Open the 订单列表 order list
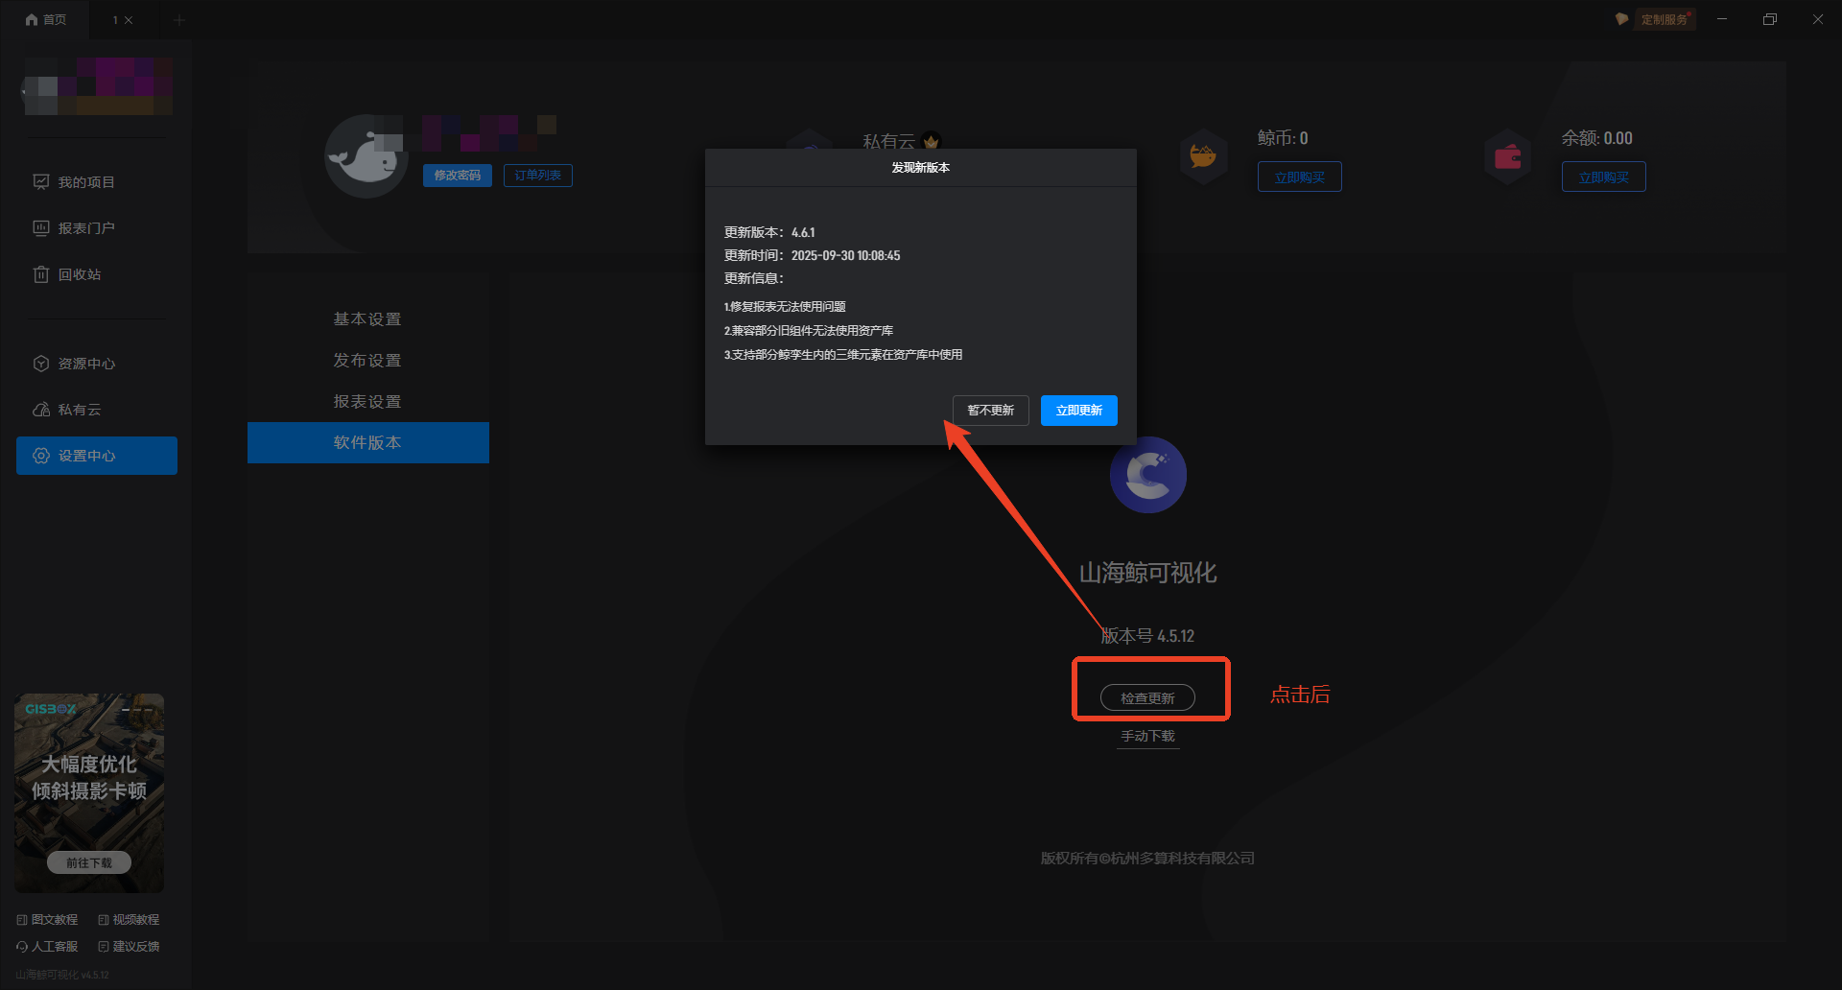 537,176
